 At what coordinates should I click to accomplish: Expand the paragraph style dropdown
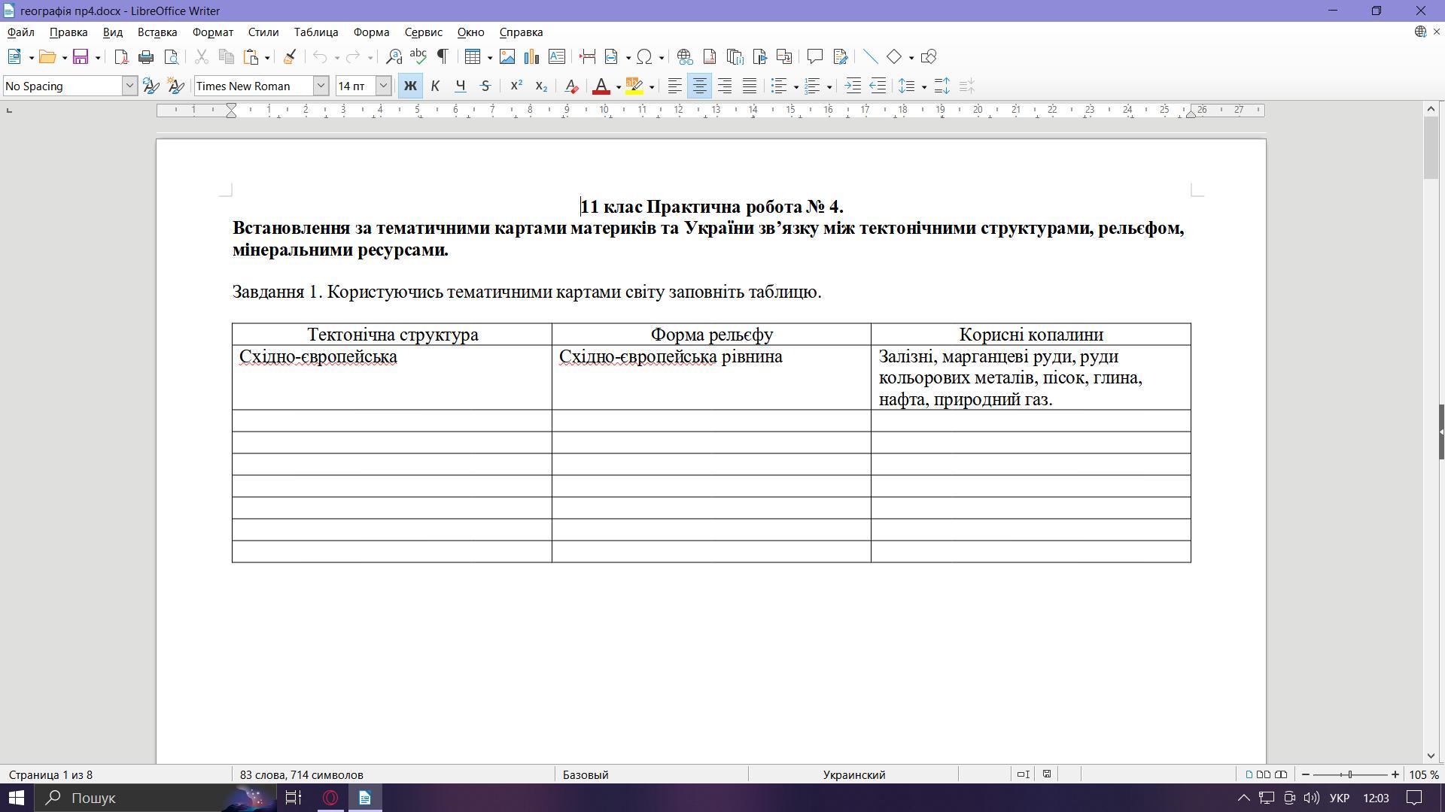point(129,86)
